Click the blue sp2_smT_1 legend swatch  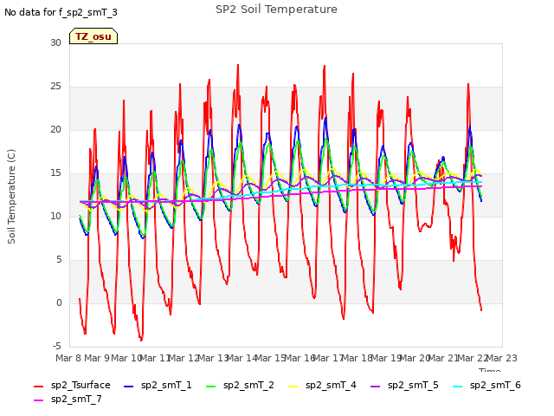click(129, 387)
